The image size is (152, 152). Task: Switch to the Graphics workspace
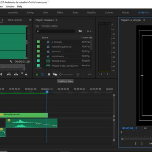coord(91,13)
